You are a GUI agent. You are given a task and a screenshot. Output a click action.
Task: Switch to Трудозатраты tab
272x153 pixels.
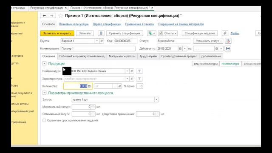coord(148,56)
